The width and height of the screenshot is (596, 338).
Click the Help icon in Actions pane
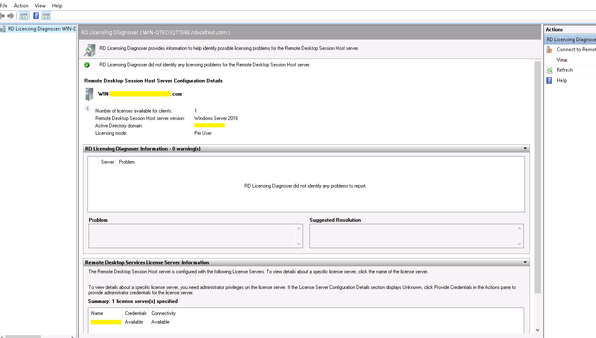coord(549,80)
